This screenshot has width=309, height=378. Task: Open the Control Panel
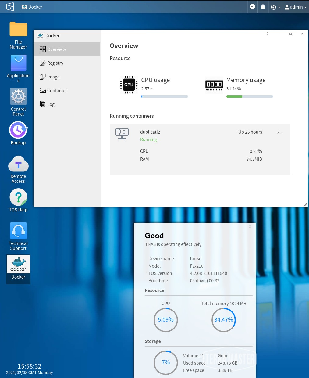tap(18, 96)
